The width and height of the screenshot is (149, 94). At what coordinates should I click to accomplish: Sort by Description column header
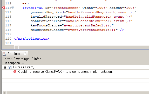tap(12, 63)
